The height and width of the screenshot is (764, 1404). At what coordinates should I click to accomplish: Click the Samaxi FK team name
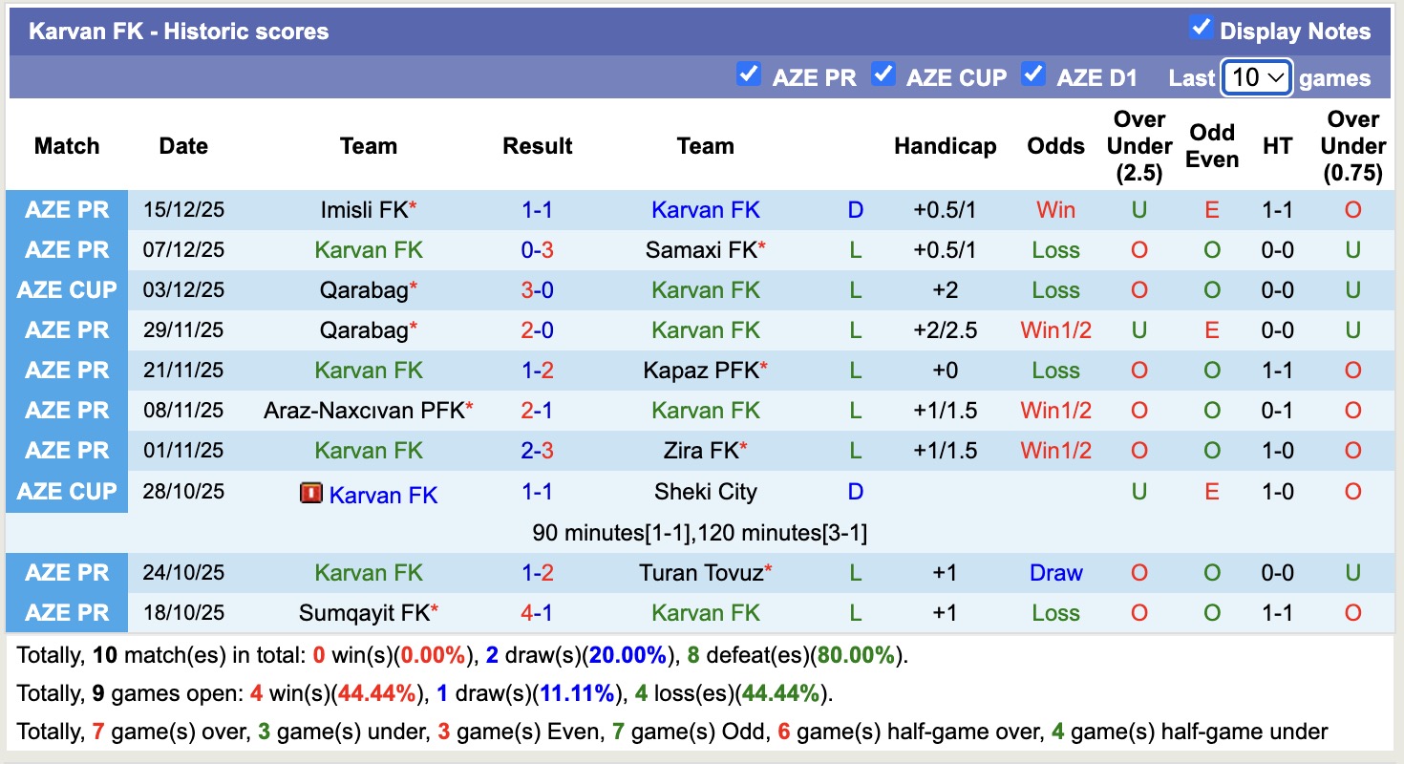(x=701, y=250)
